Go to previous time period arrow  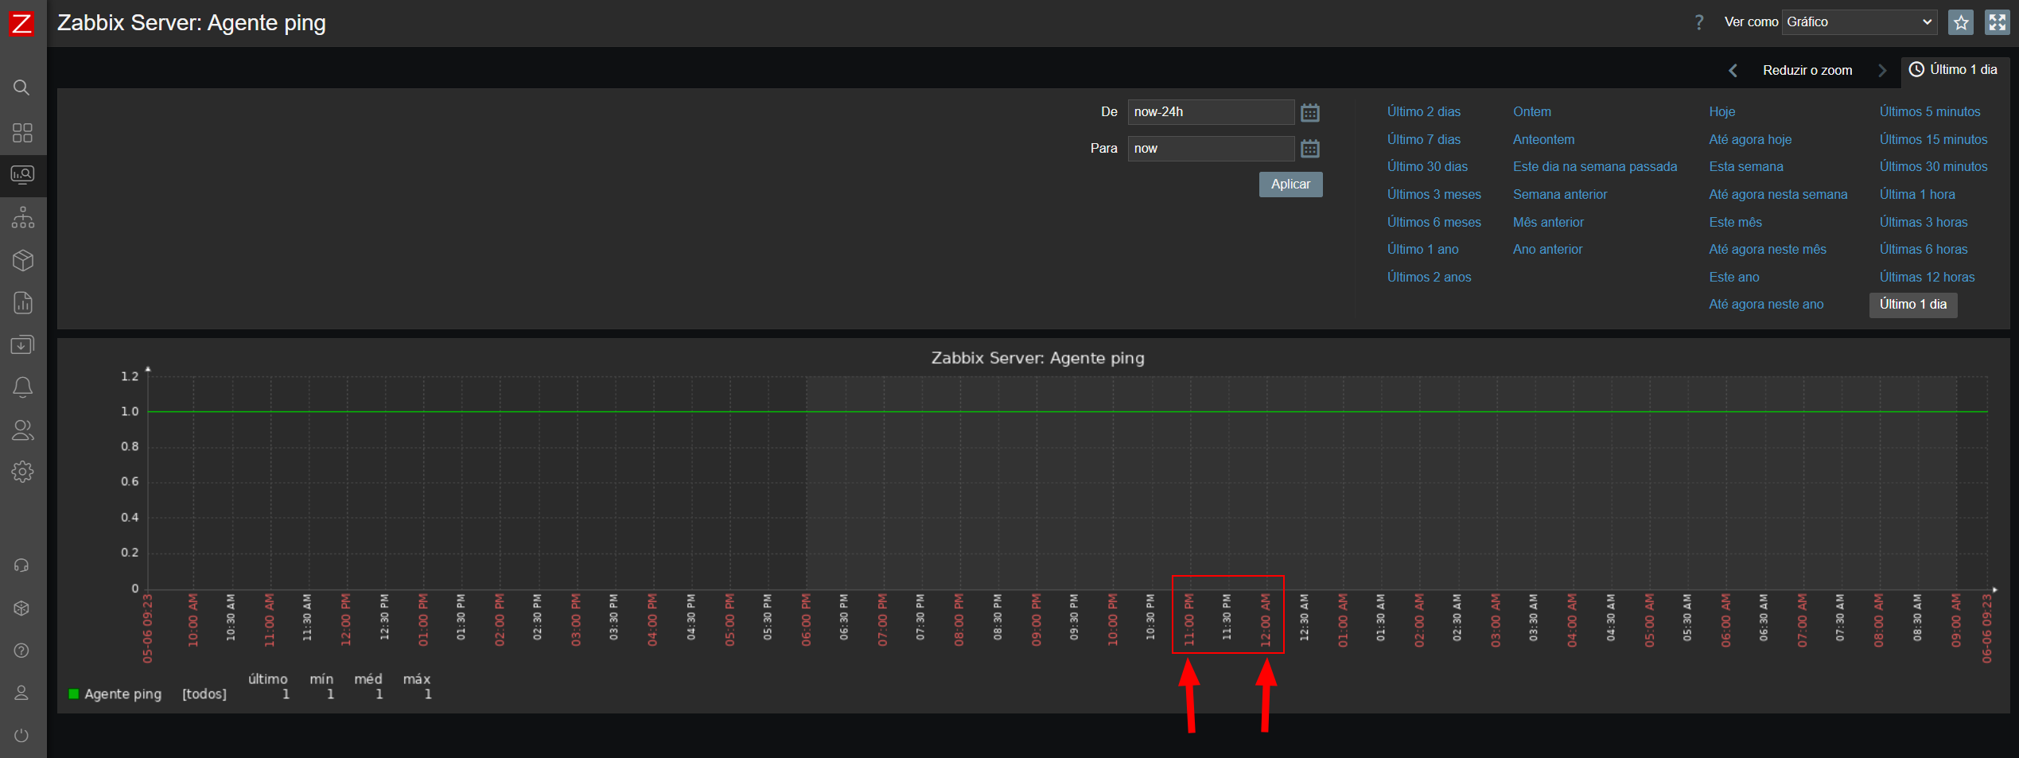pyautogui.click(x=1733, y=71)
